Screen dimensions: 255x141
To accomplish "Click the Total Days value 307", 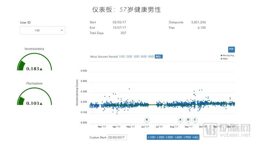I will coord(123,33).
